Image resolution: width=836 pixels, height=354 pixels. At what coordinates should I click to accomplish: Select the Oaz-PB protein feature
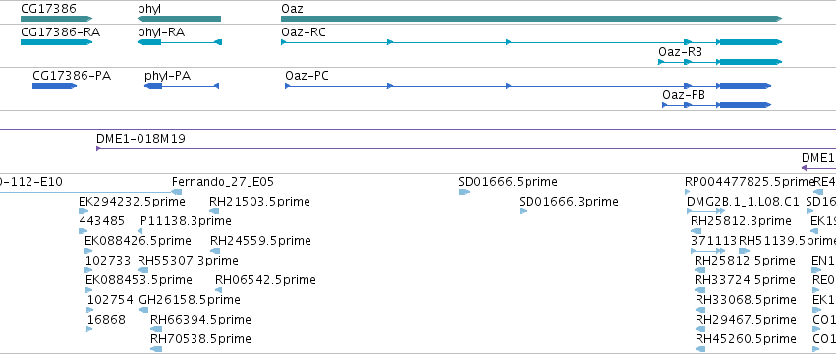717,105
